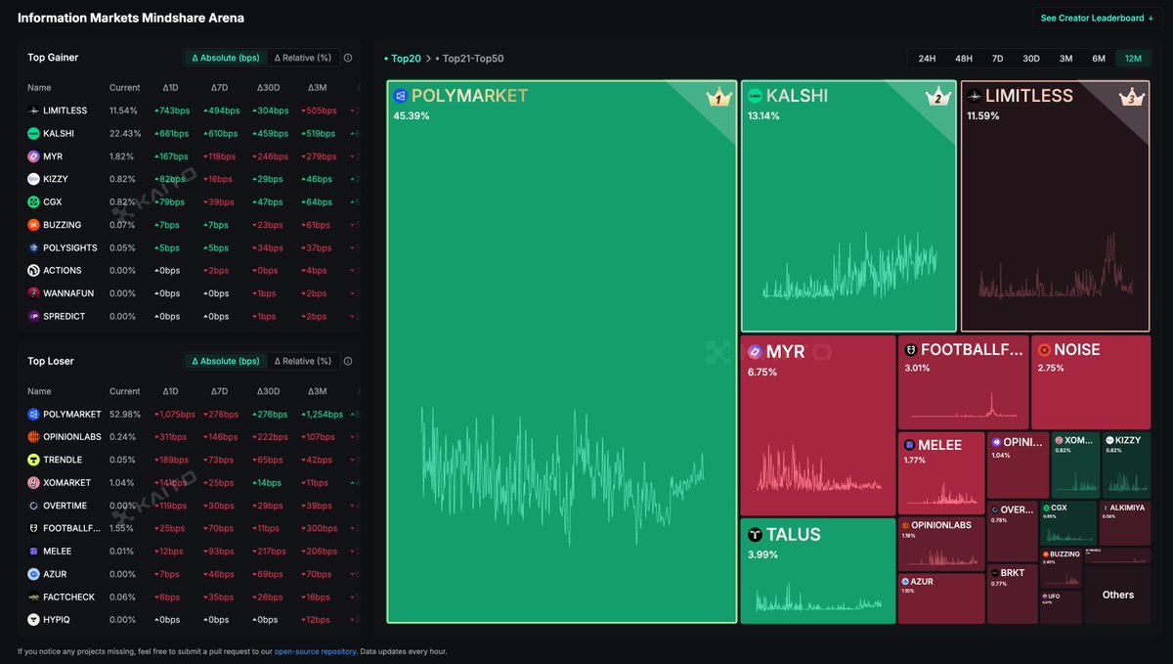
Task: Select Relative (%) in Top Loser
Action: coord(302,361)
